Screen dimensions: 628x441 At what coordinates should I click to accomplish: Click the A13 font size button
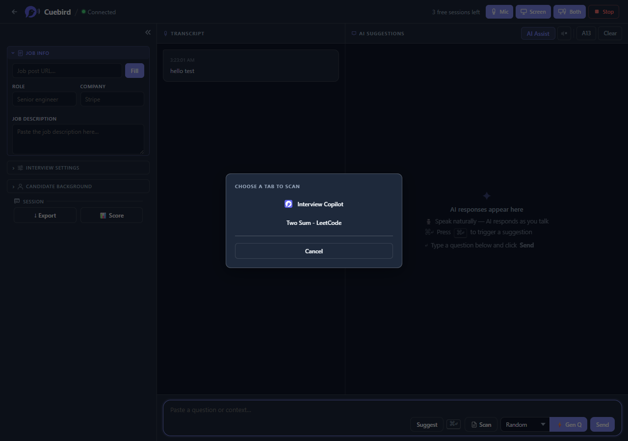(x=586, y=33)
